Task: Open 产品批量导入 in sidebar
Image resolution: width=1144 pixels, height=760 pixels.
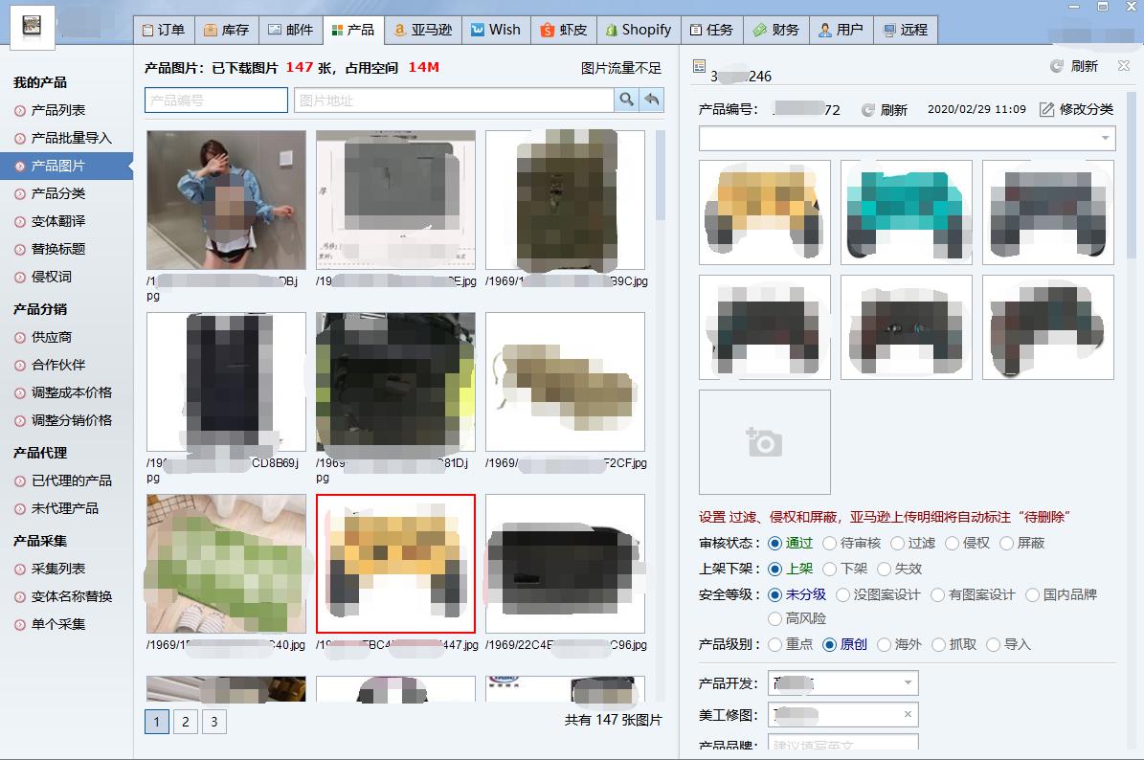Action: point(72,138)
